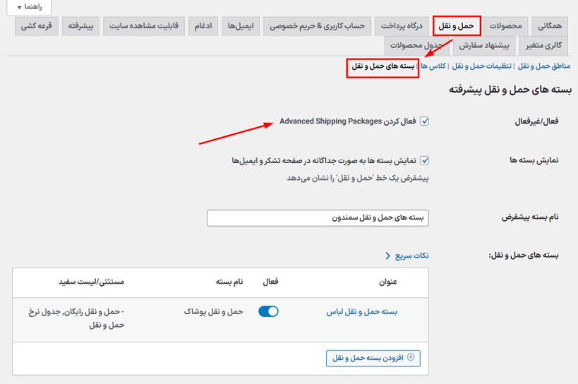Click the نام بسته پیشفرض label
578x384 pixels.
coord(530,217)
